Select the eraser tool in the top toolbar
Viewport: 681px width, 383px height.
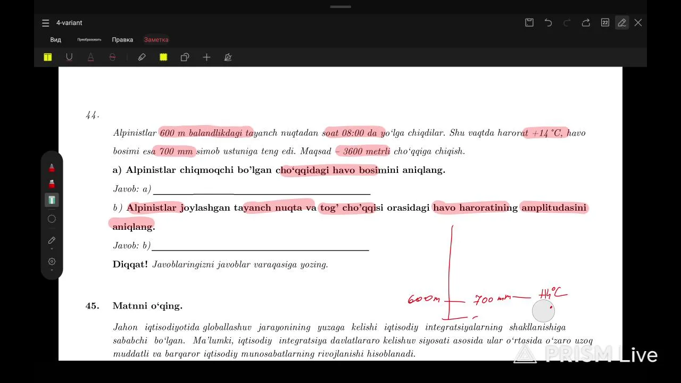coord(142,57)
